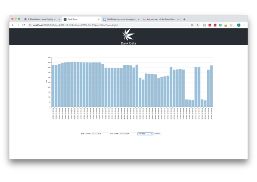Go back to the previous page
The height and width of the screenshot is (182, 257).
click(13, 25)
